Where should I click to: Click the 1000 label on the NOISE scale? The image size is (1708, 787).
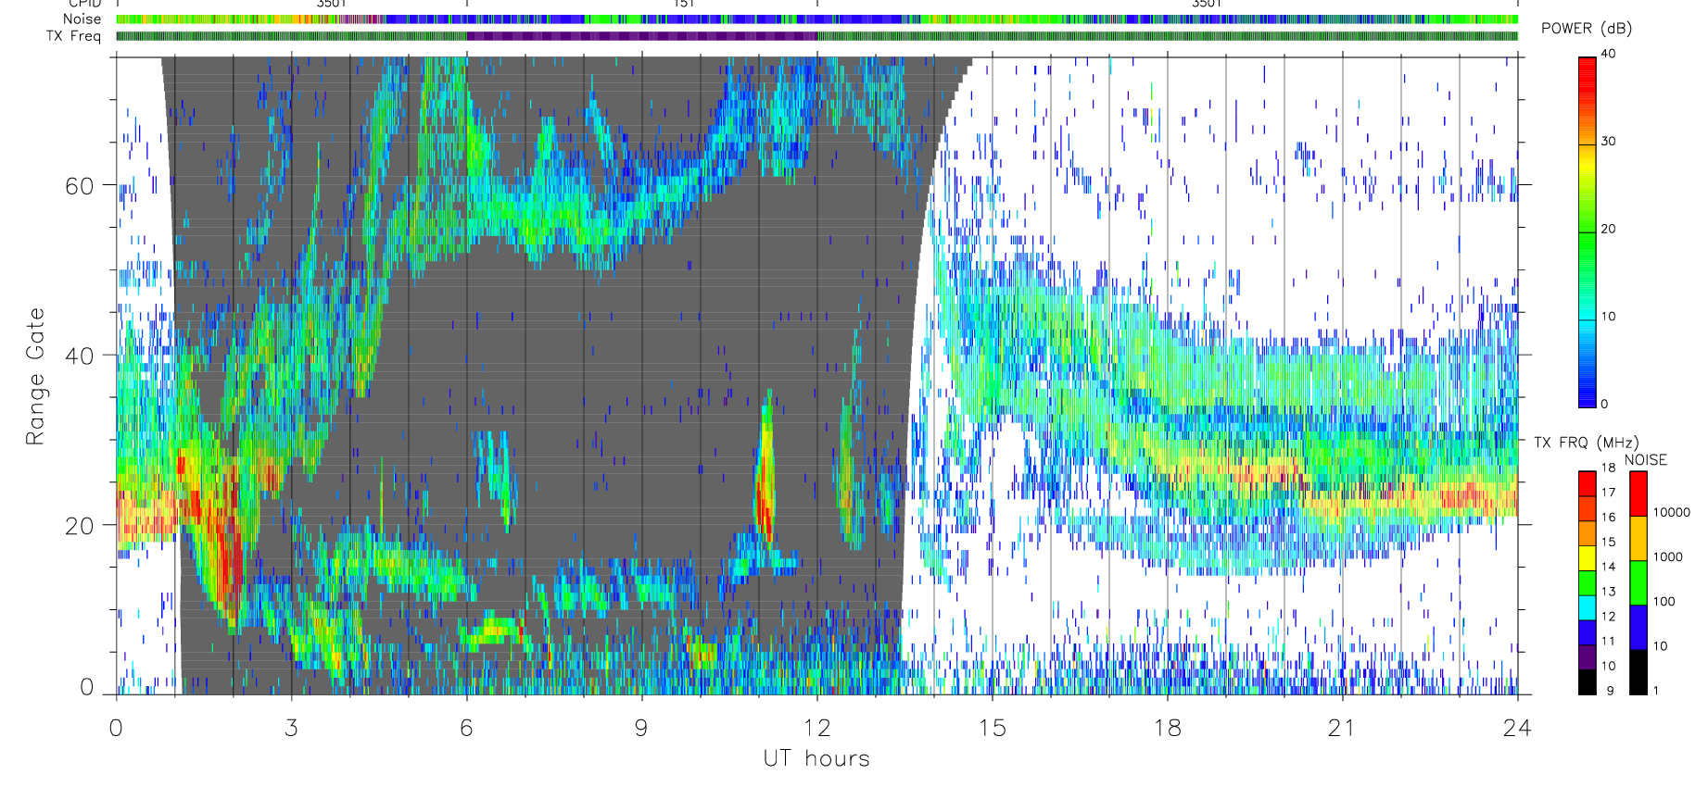(x=1668, y=557)
